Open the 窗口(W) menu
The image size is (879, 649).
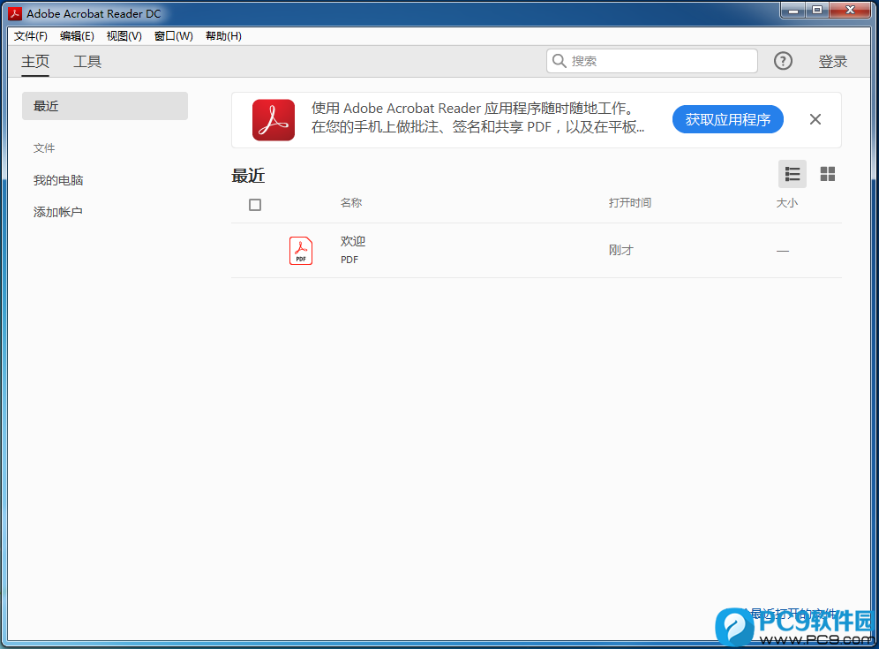tap(173, 36)
